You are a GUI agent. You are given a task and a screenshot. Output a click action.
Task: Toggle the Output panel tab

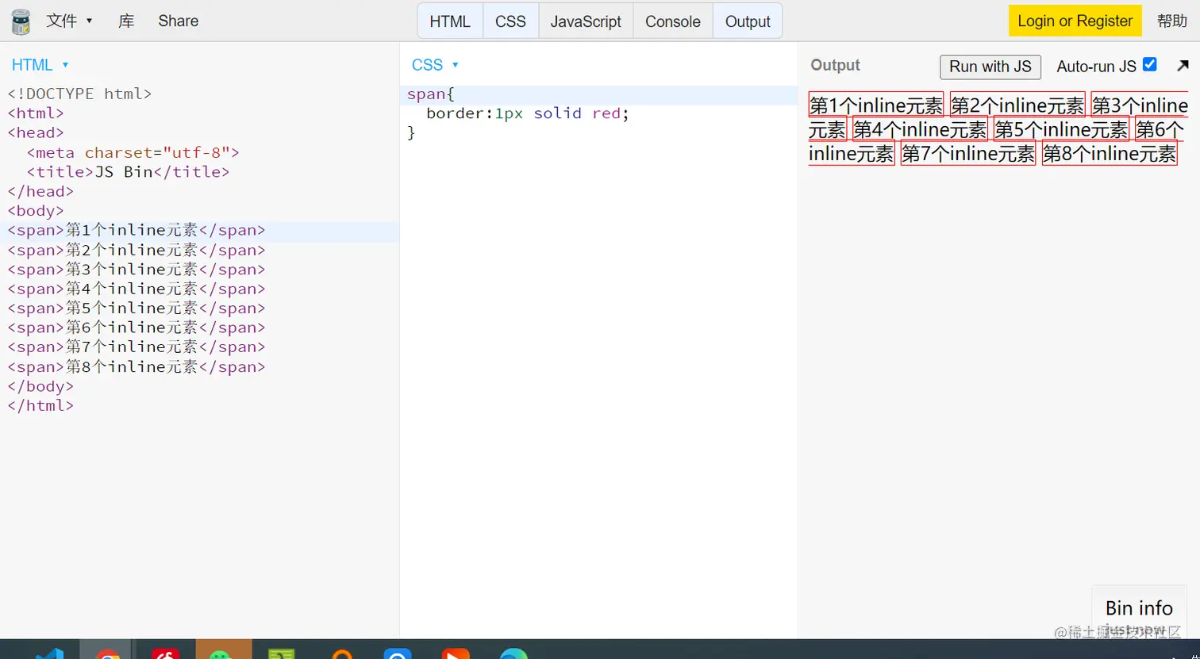[748, 21]
